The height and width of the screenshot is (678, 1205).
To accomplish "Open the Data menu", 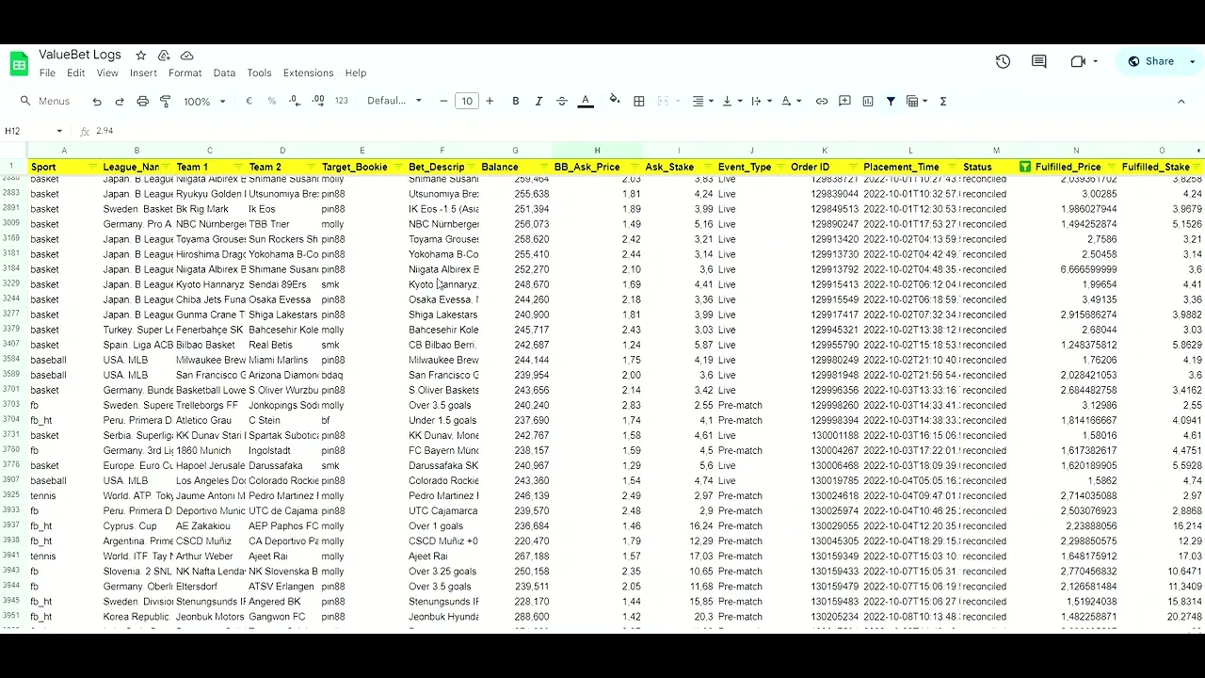I will 224,73.
